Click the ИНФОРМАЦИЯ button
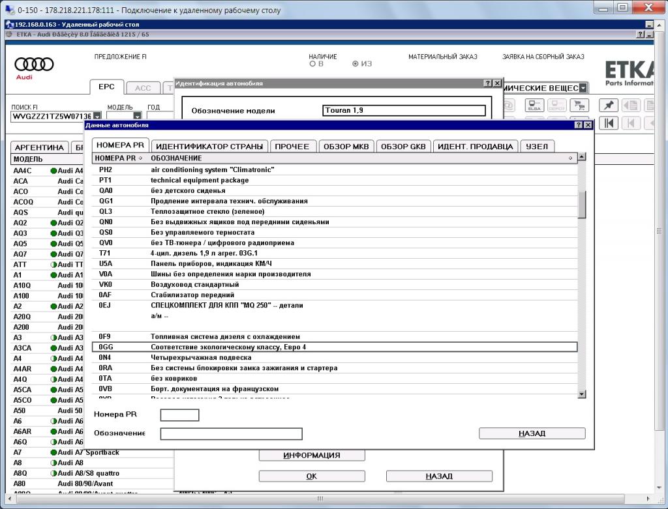 312,456
